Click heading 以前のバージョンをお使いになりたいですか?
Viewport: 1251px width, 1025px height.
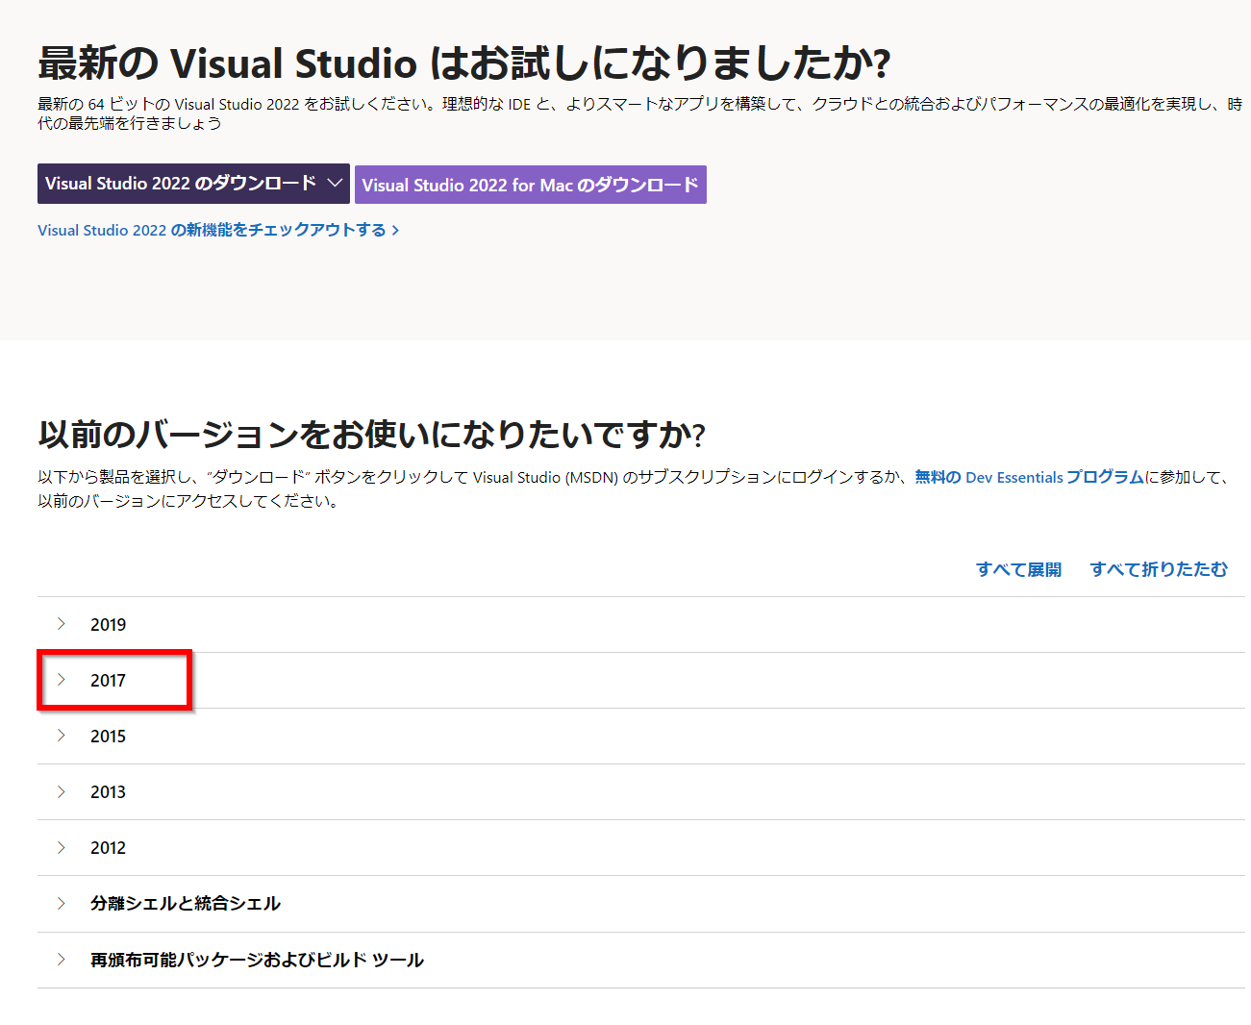[x=371, y=435]
